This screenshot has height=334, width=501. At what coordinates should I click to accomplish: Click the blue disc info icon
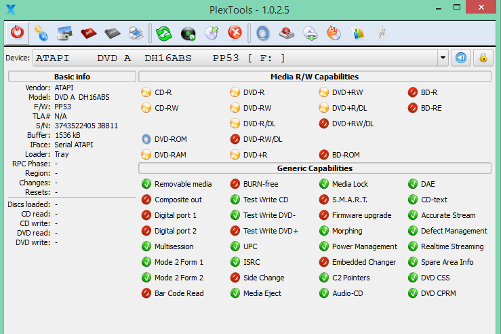[x=263, y=33]
